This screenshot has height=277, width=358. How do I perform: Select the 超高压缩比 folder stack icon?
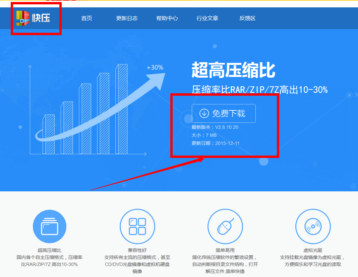tap(50, 226)
